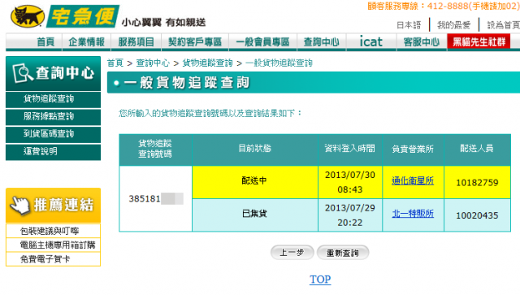Screen dimensions: 520x295
Task: Click the red 黑貓先生社群 tab
Action: click(479, 42)
